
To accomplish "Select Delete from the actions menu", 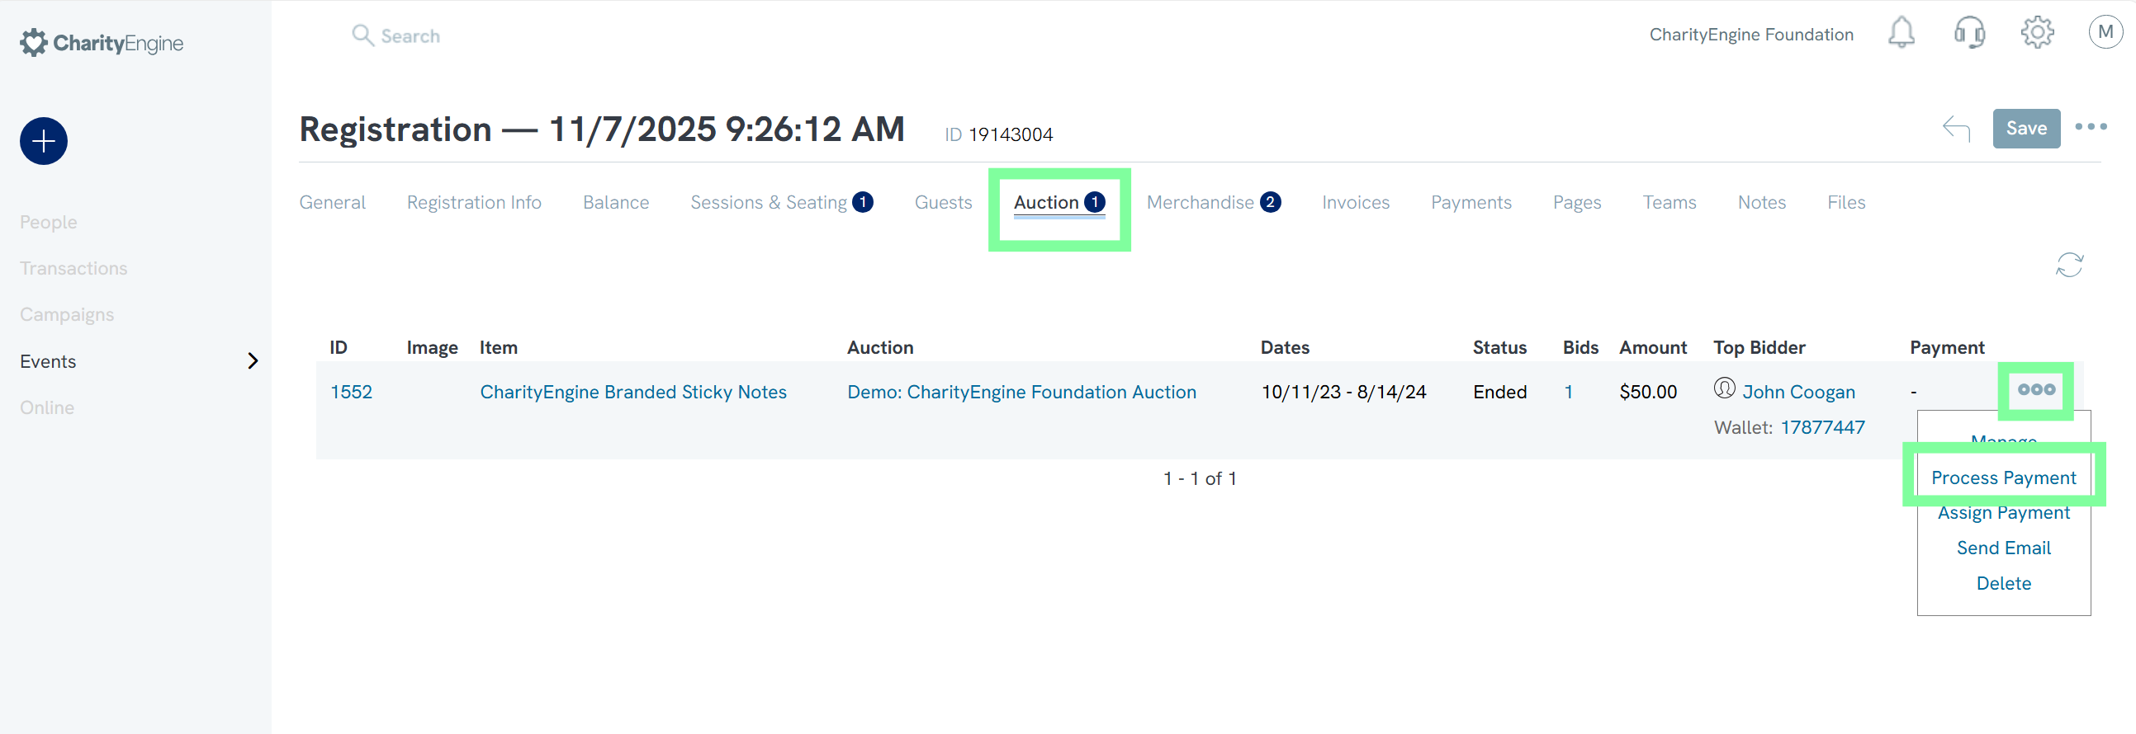I will point(2002,583).
